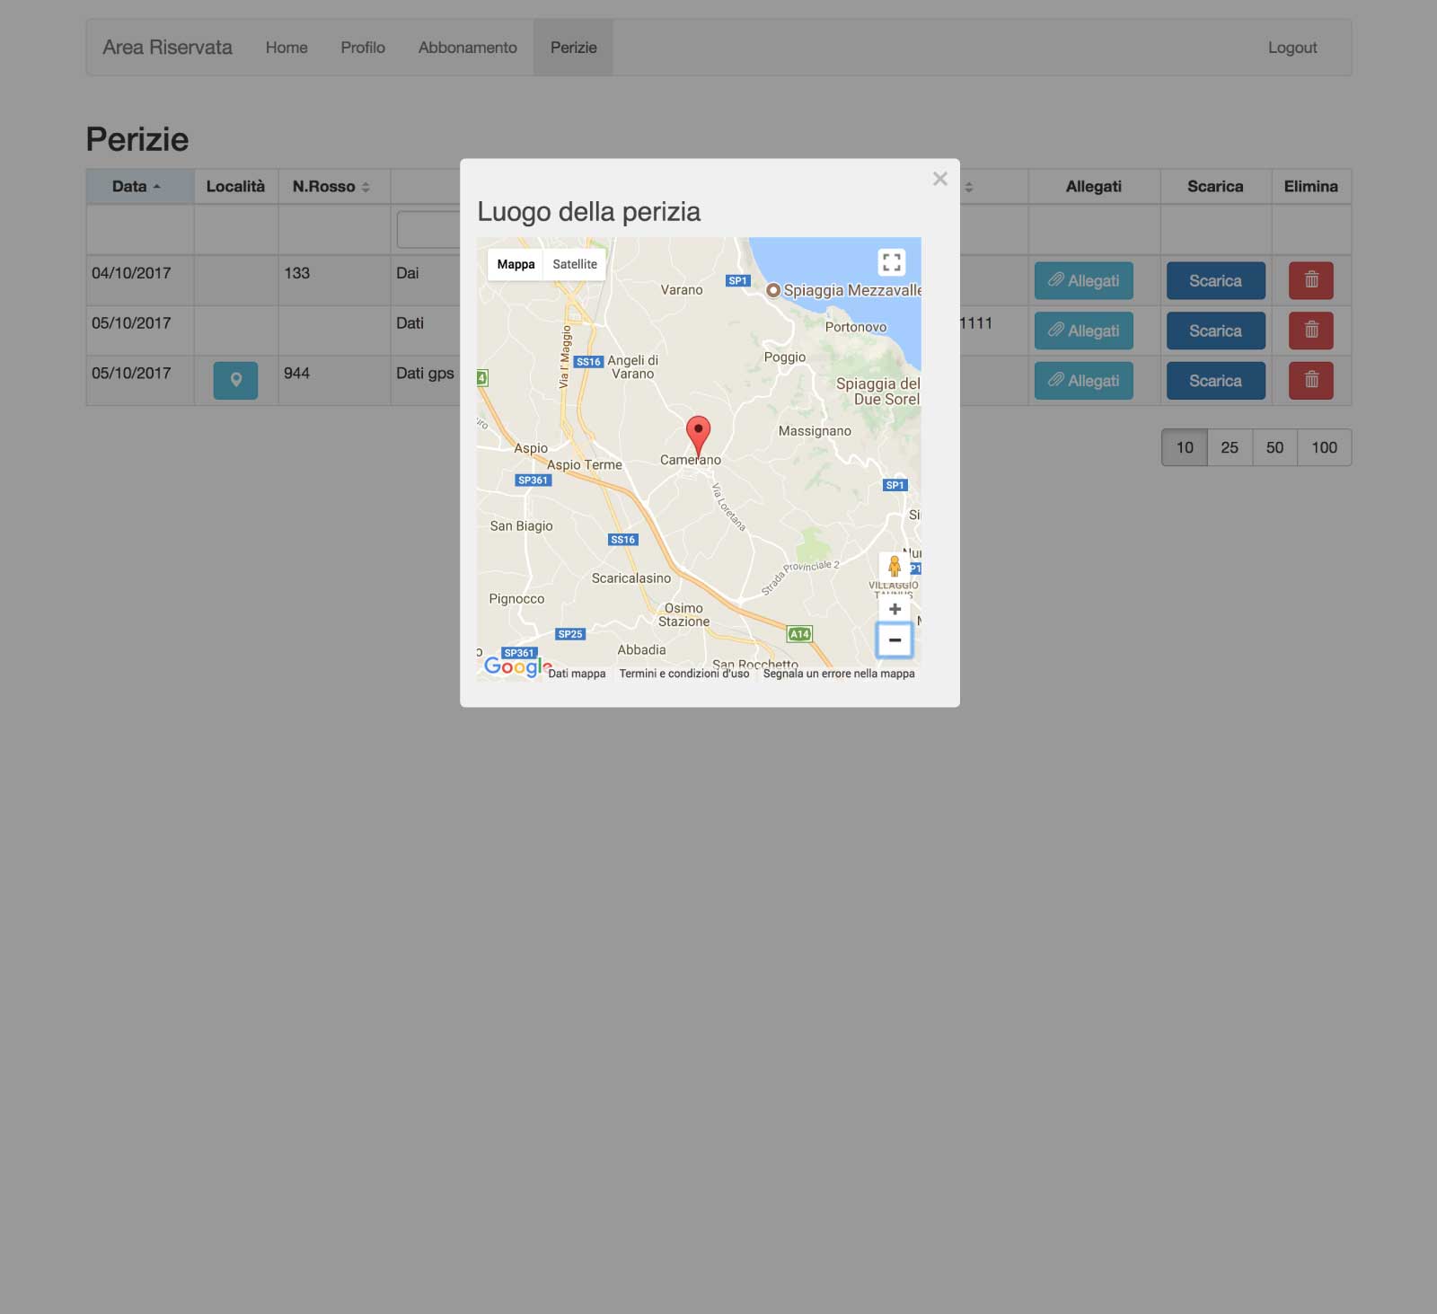The image size is (1437, 1314).
Task: Zoom out the map with minus button
Action: (895, 640)
